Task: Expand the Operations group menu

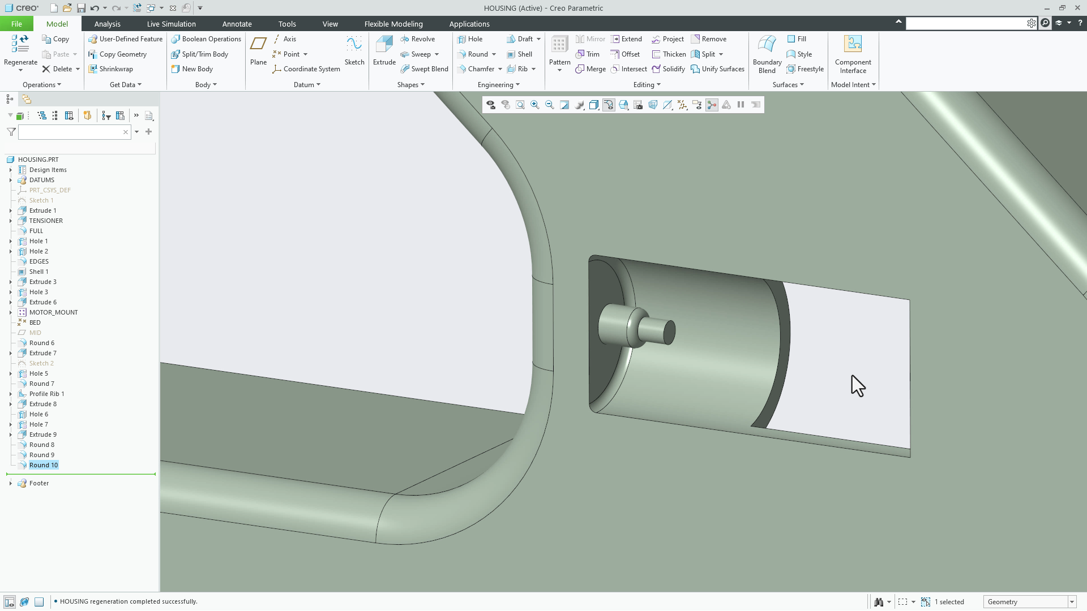Action: pos(42,85)
